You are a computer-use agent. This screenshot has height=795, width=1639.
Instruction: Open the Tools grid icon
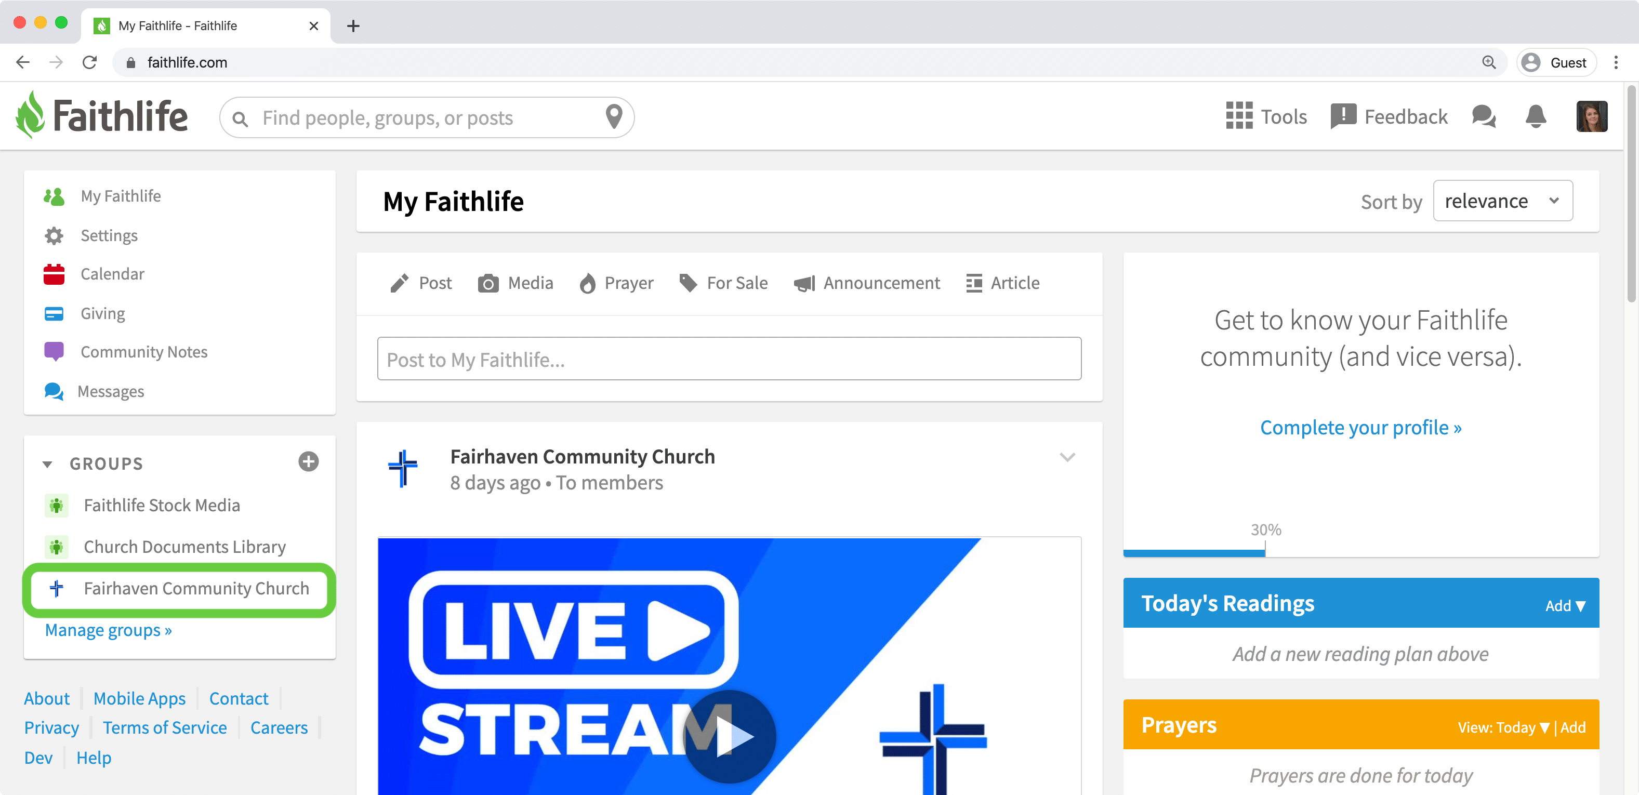click(1239, 116)
